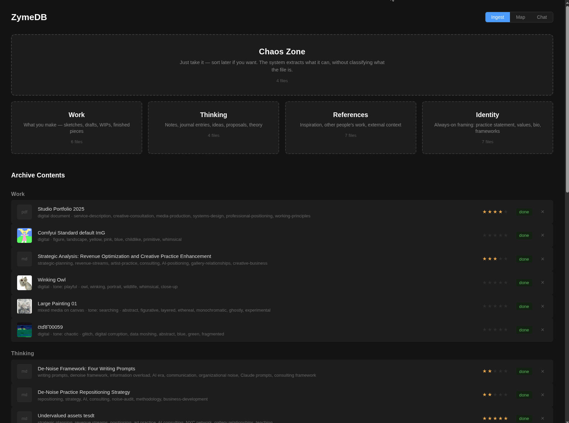Open the Studio Portfolio 2025 title
569x423 pixels.
61,209
